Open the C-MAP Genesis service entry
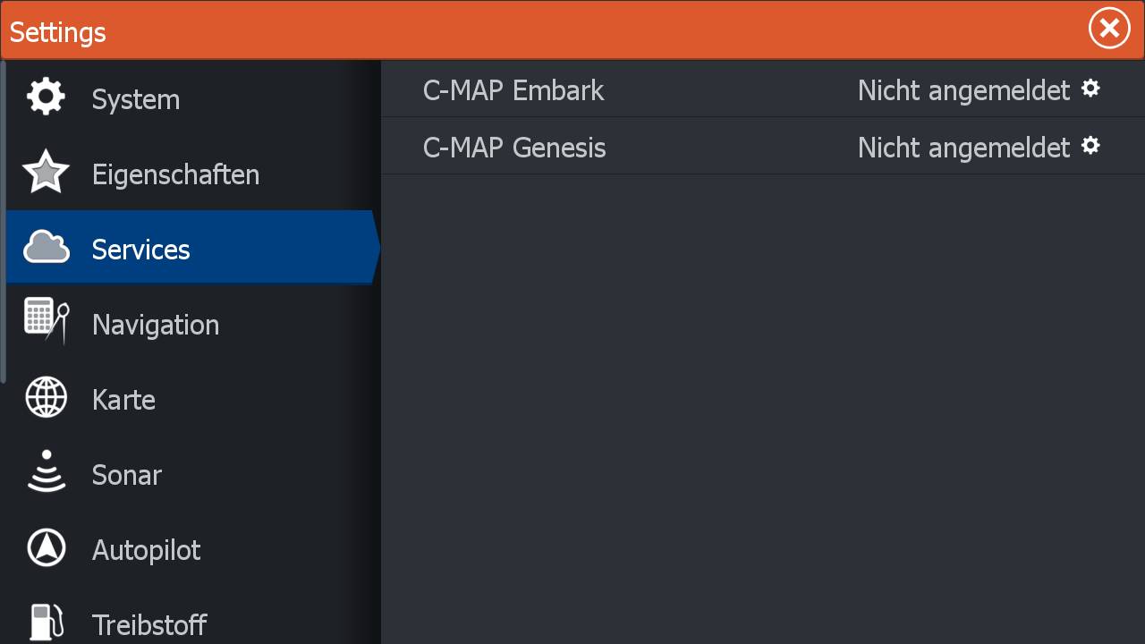The height and width of the screenshot is (644, 1145). 514,148
